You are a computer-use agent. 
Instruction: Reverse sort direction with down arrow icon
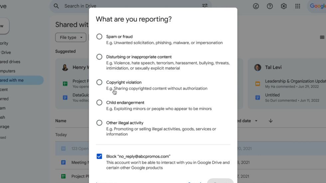point(270,121)
